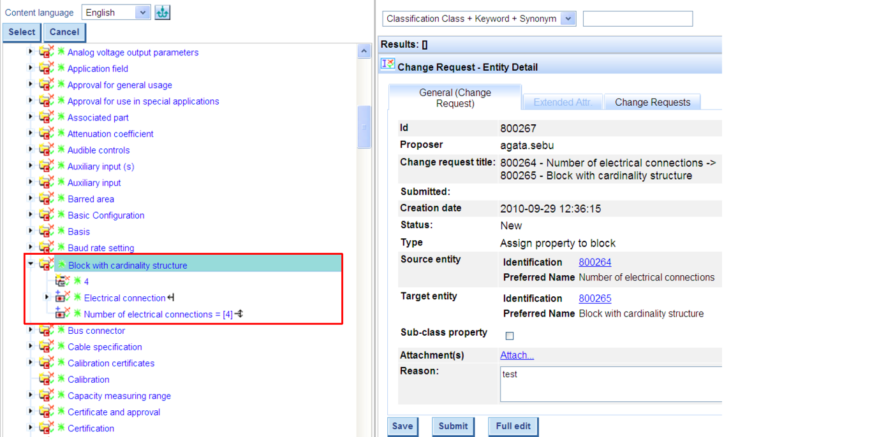Viewport: 893px width, 437px height.
Task: Click the Change Request entity detail header icon
Action: point(387,64)
